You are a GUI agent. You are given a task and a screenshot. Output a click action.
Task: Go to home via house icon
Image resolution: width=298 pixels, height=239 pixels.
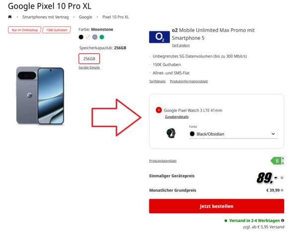pos(10,17)
